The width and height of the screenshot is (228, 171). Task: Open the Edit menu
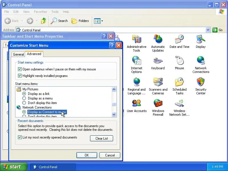point(16,12)
